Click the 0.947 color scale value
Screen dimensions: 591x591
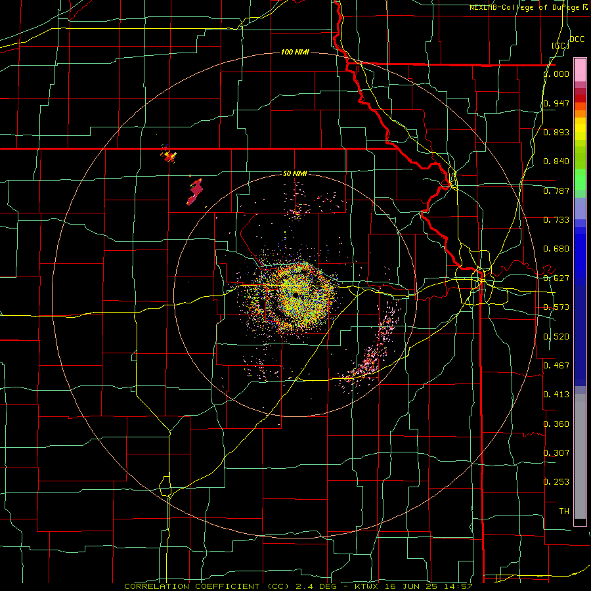pos(556,103)
